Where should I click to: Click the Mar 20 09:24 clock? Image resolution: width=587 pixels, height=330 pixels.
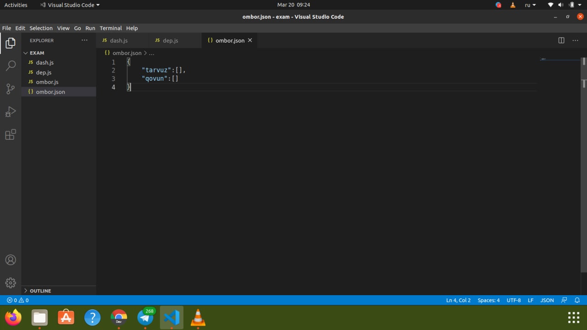293,5
